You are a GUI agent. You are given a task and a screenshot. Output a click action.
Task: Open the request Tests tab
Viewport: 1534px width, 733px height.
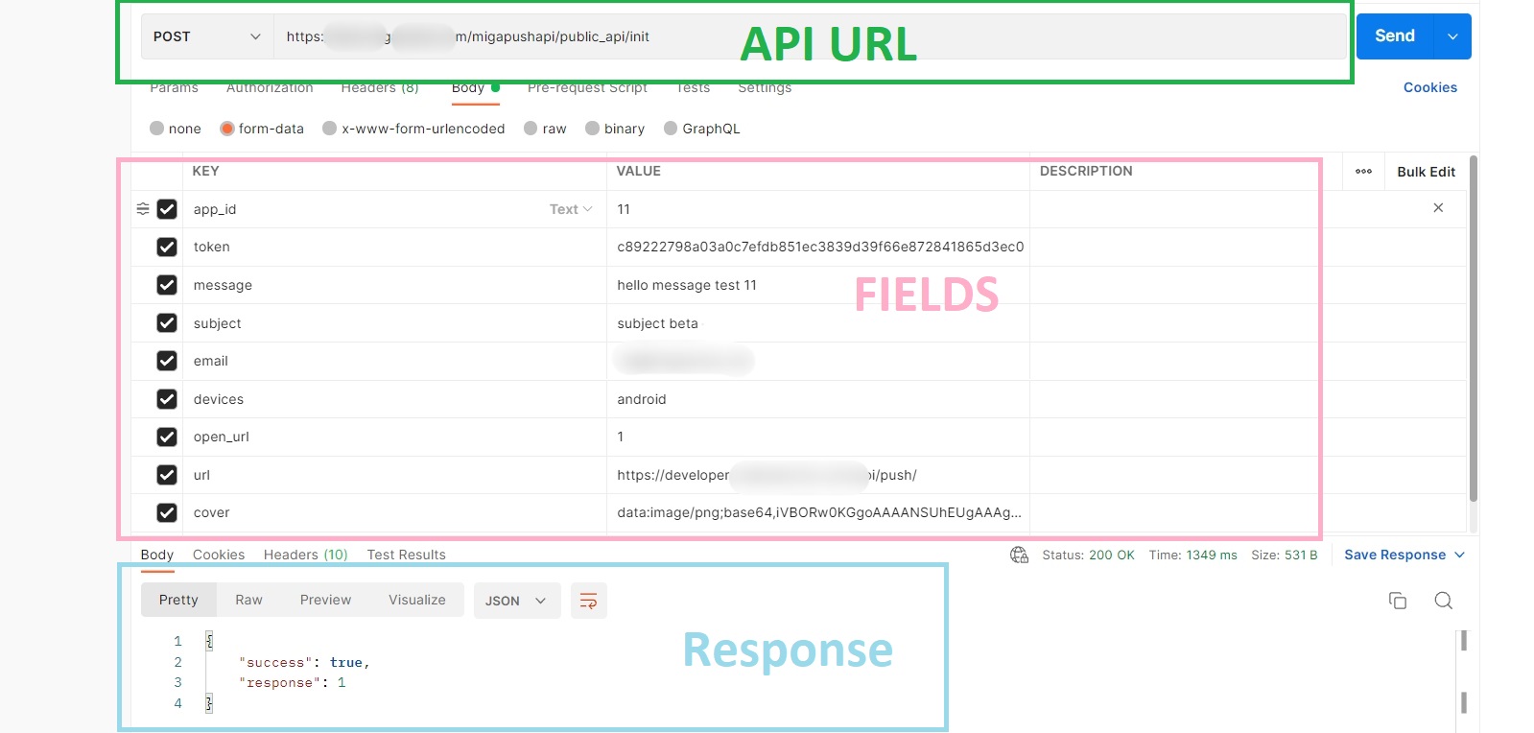coord(694,87)
